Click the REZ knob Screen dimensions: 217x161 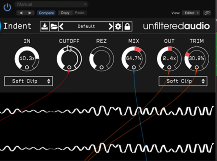101,58
